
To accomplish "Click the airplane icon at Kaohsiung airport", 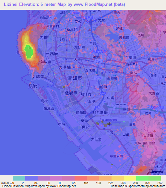I will pos(109,124).
